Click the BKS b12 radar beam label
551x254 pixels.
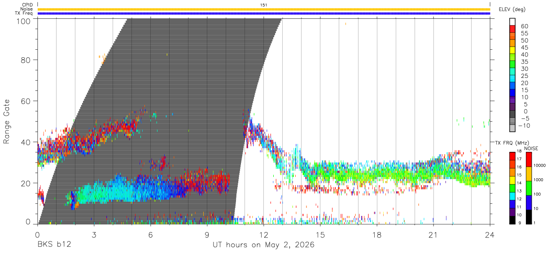54,245
